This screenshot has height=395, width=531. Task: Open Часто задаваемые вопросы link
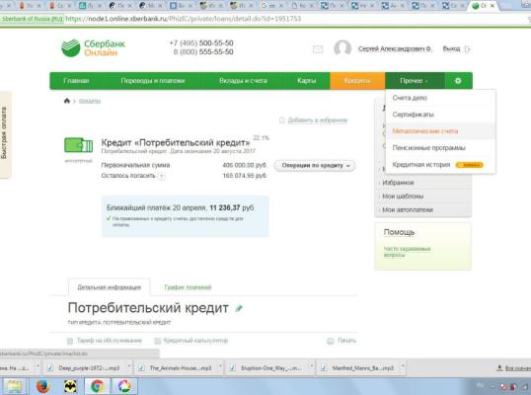coord(407,252)
